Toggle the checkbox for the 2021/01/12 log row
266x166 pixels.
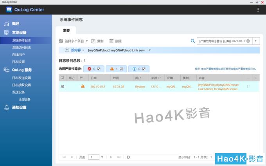pos(63,87)
